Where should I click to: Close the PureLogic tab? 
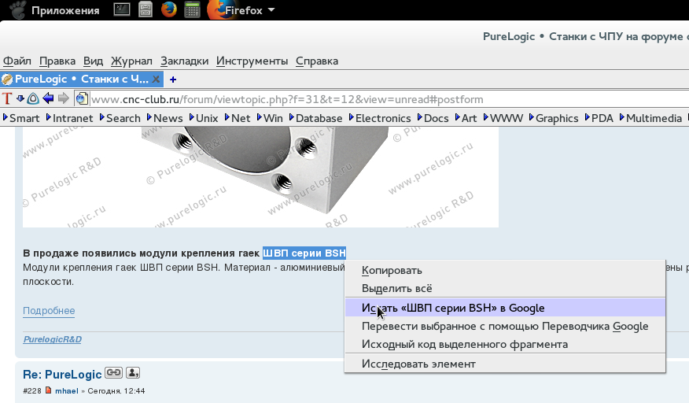click(156, 79)
